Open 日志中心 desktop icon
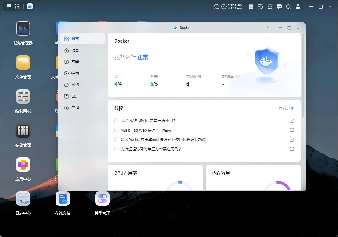Screen dimensions: 338x237 point(23,199)
